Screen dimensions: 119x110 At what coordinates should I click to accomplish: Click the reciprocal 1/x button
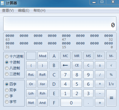click(x=111, y=84)
